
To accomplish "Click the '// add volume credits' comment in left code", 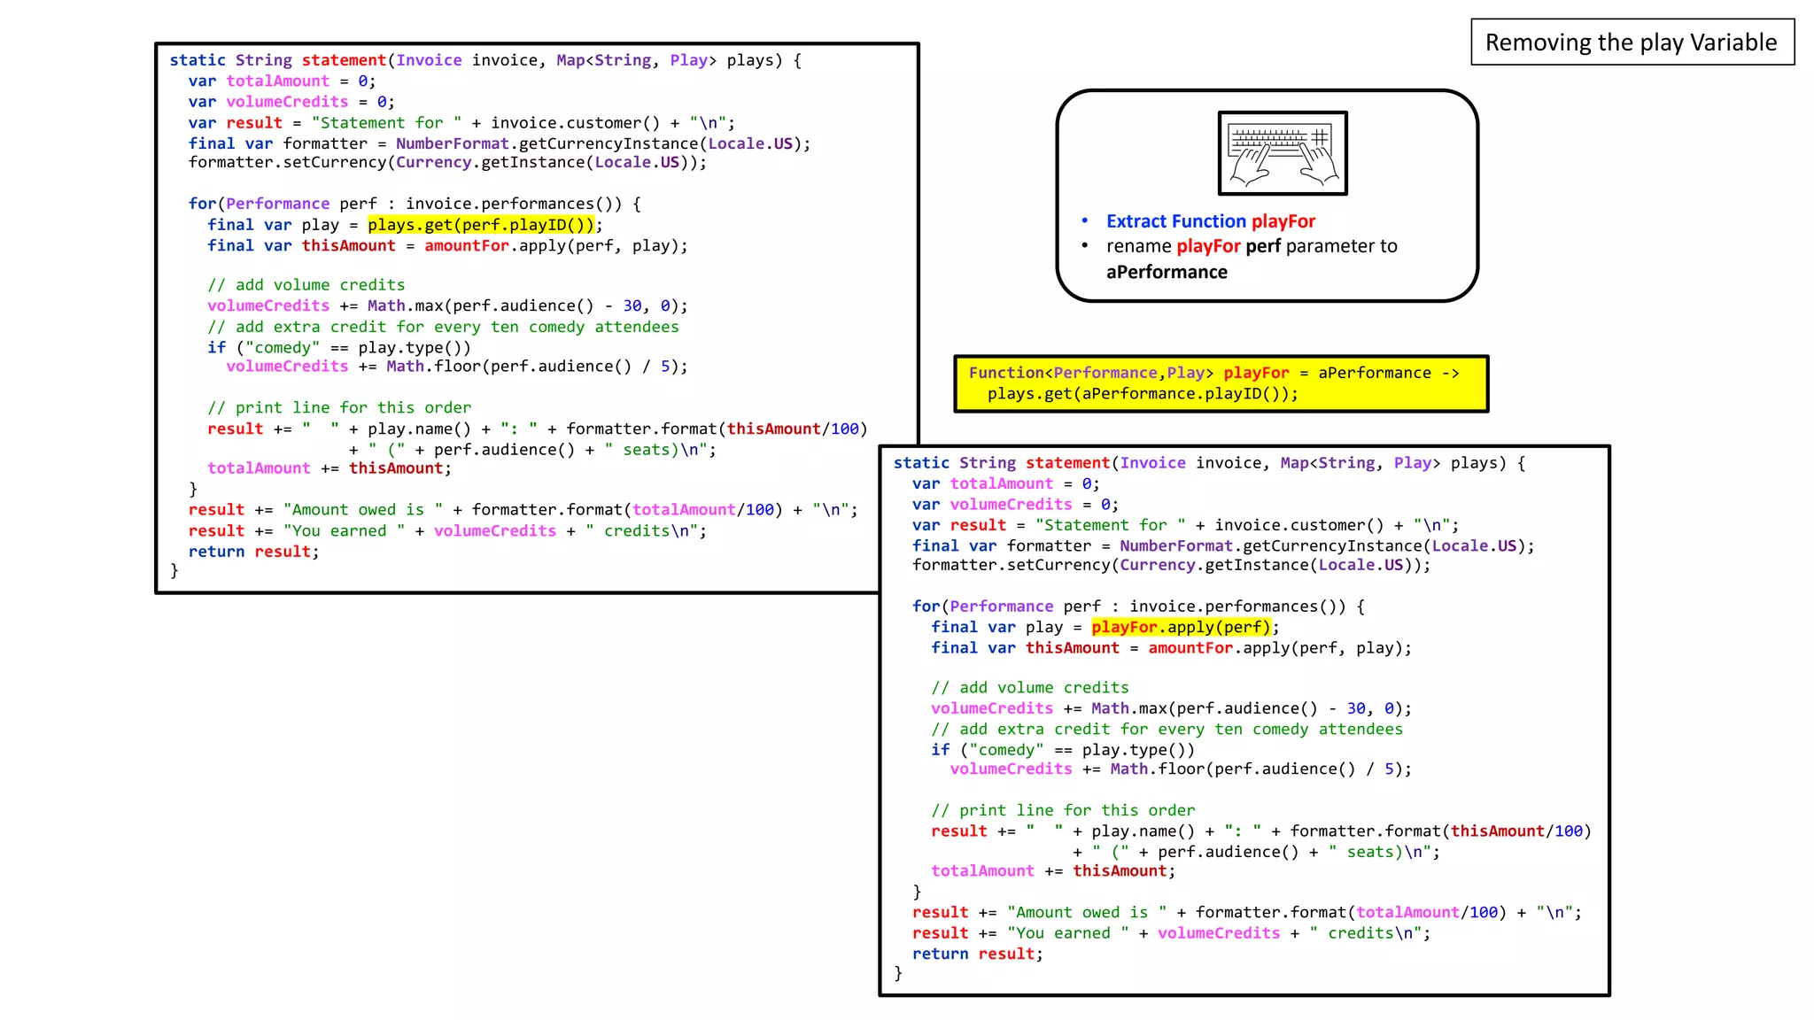I will coord(306,285).
